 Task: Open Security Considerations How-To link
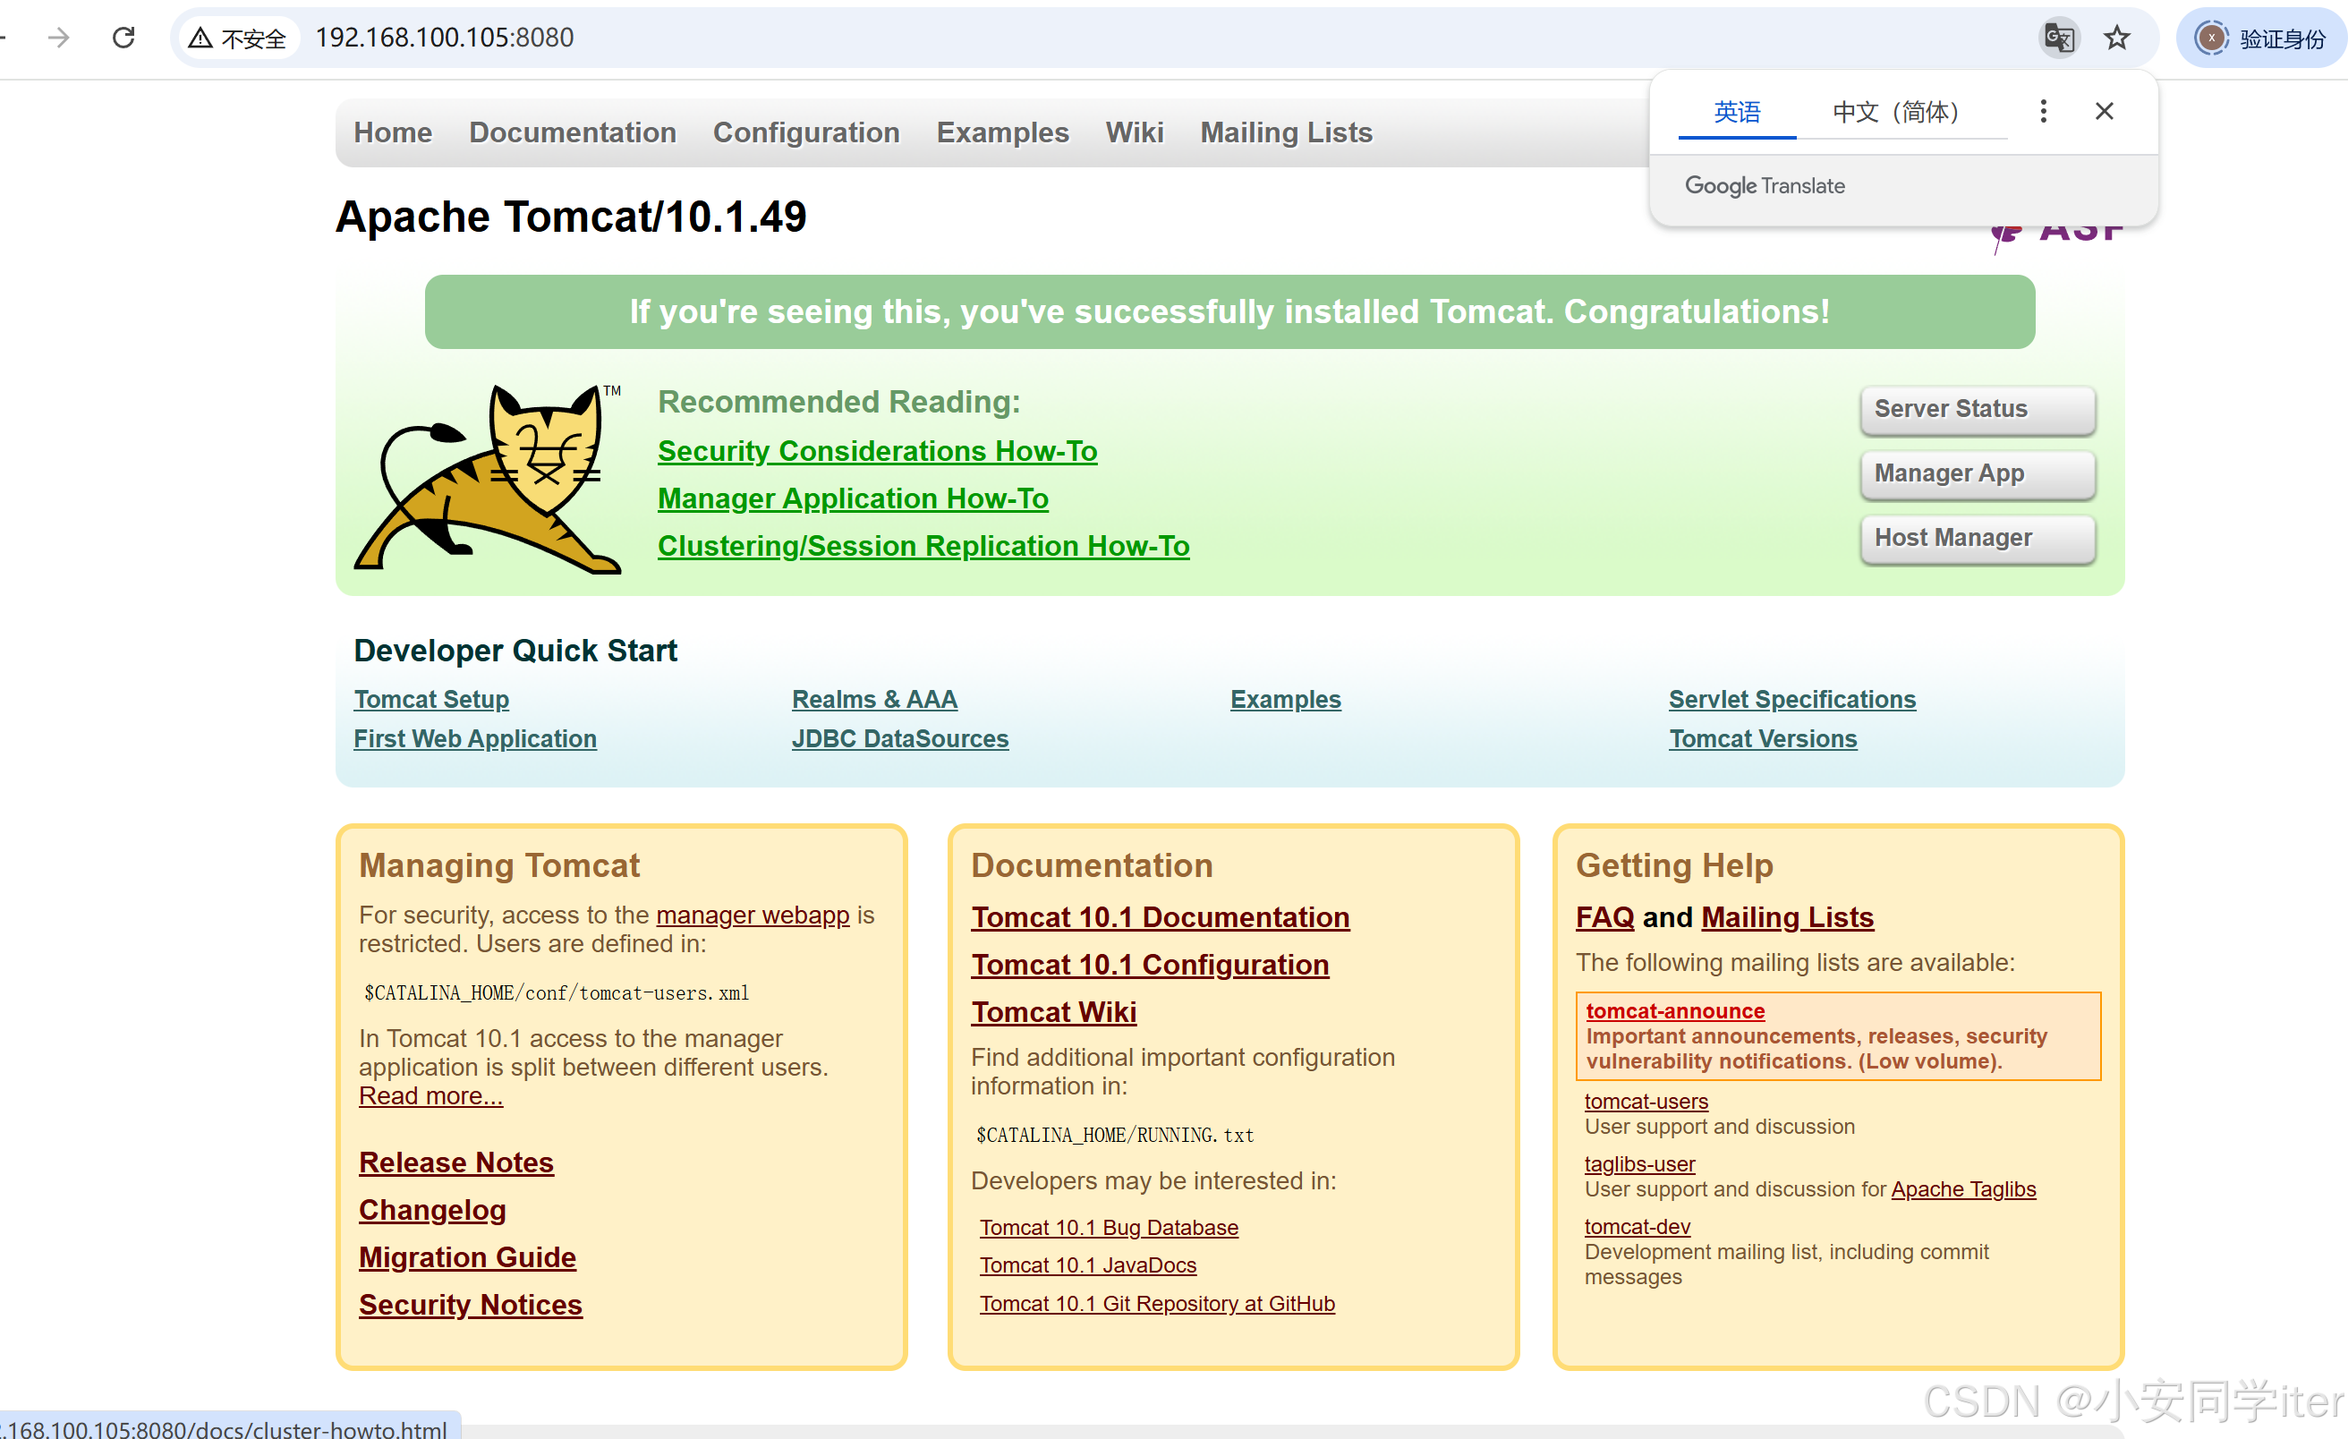(x=877, y=451)
